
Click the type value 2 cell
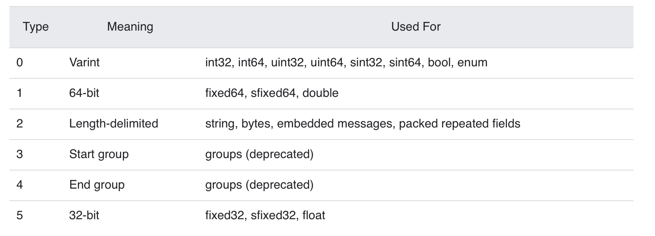tap(19, 124)
